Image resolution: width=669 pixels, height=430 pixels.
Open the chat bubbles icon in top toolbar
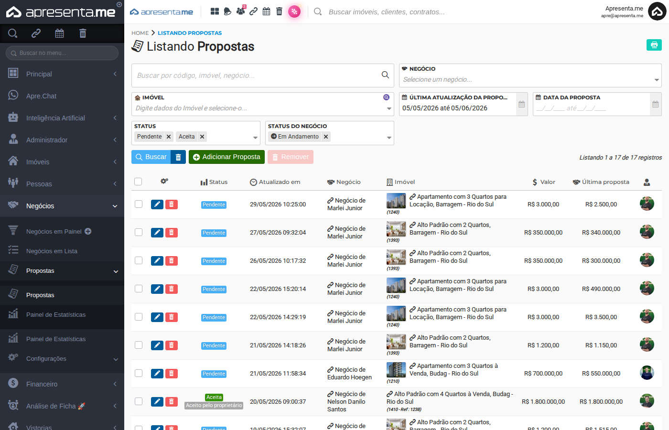(x=227, y=11)
